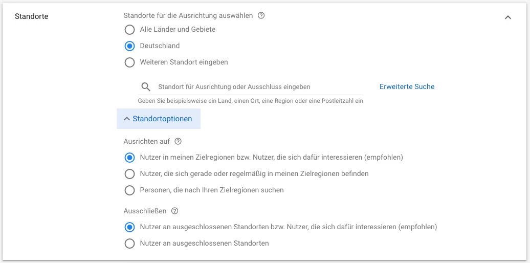The width and height of the screenshot is (530, 263).
Task: Click the Ausrichten auf label
Action: [x=147, y=142]
